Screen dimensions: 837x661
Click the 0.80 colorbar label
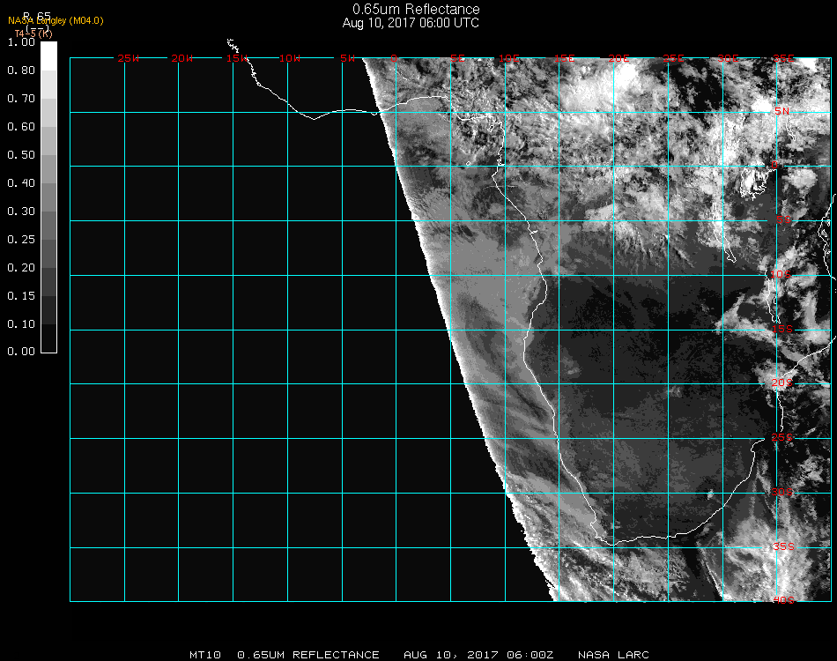click(x=21, y=71)
